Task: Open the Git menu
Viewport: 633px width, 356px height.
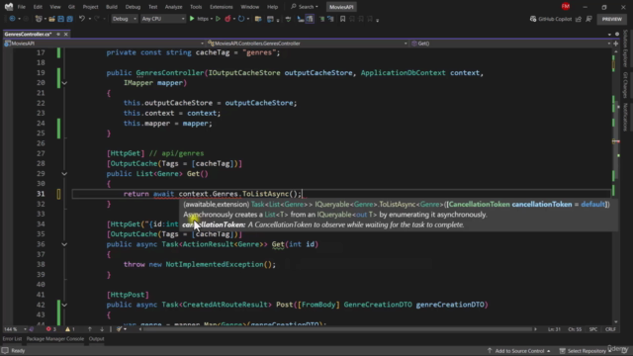Action: click(x=71, y=7)
